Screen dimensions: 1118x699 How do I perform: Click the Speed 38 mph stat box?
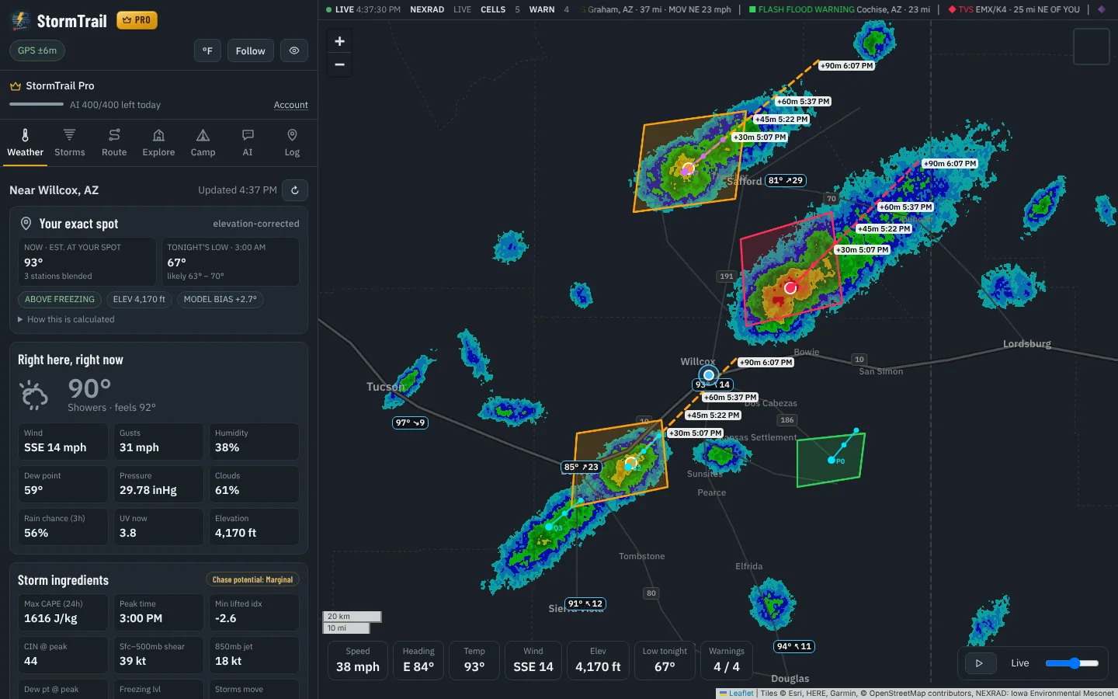pos(358,660)
